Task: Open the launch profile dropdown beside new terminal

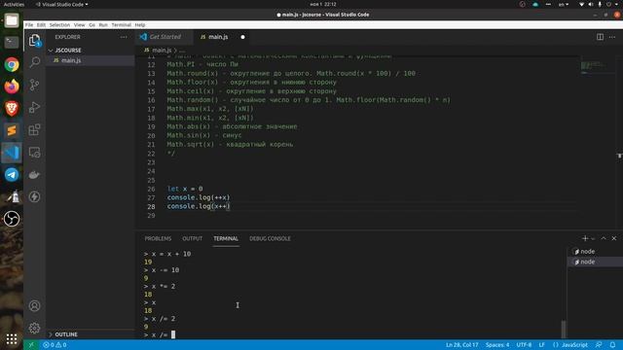Action: click(x=593, y=238)
